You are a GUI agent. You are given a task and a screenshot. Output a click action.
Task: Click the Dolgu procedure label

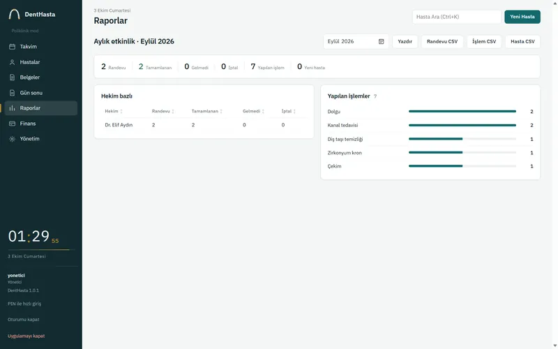tap(334, 112)
